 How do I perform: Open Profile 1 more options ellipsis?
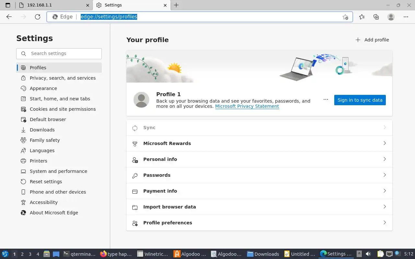point(326,100)
